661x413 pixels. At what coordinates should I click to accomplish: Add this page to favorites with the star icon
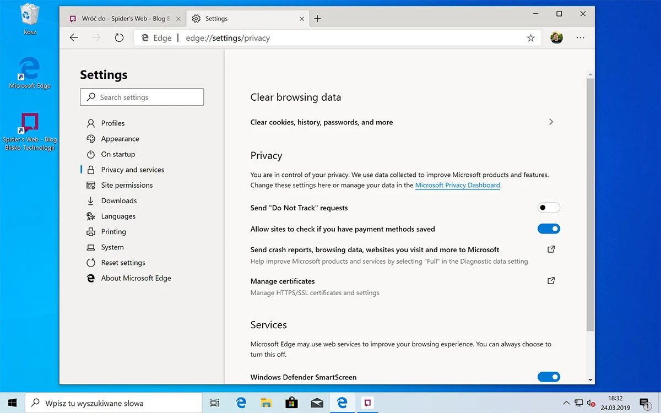[530, 38]
